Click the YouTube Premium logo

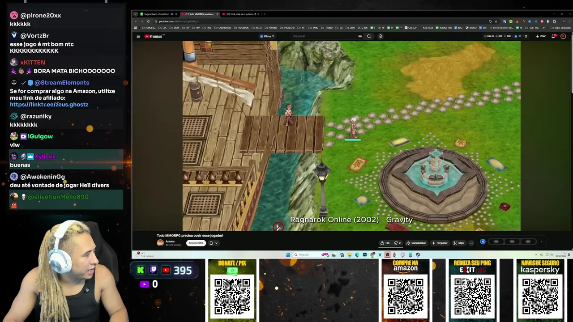154,36
